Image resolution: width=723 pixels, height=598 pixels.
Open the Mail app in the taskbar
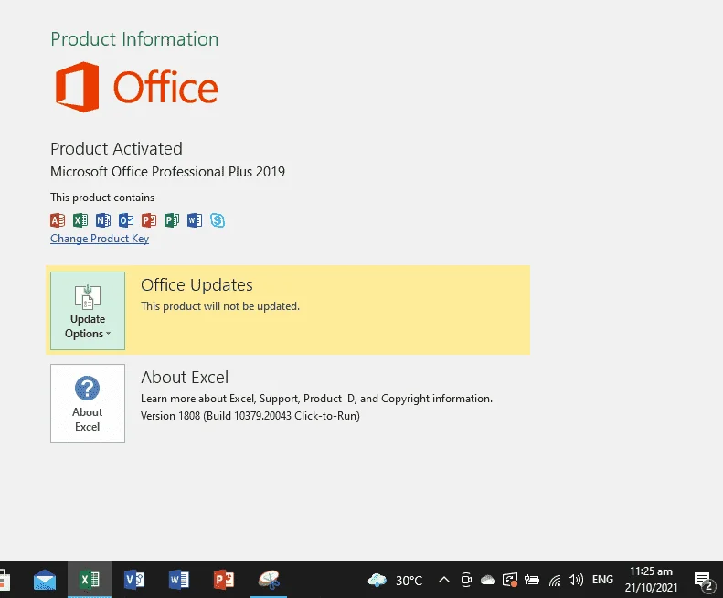point(45,580)
